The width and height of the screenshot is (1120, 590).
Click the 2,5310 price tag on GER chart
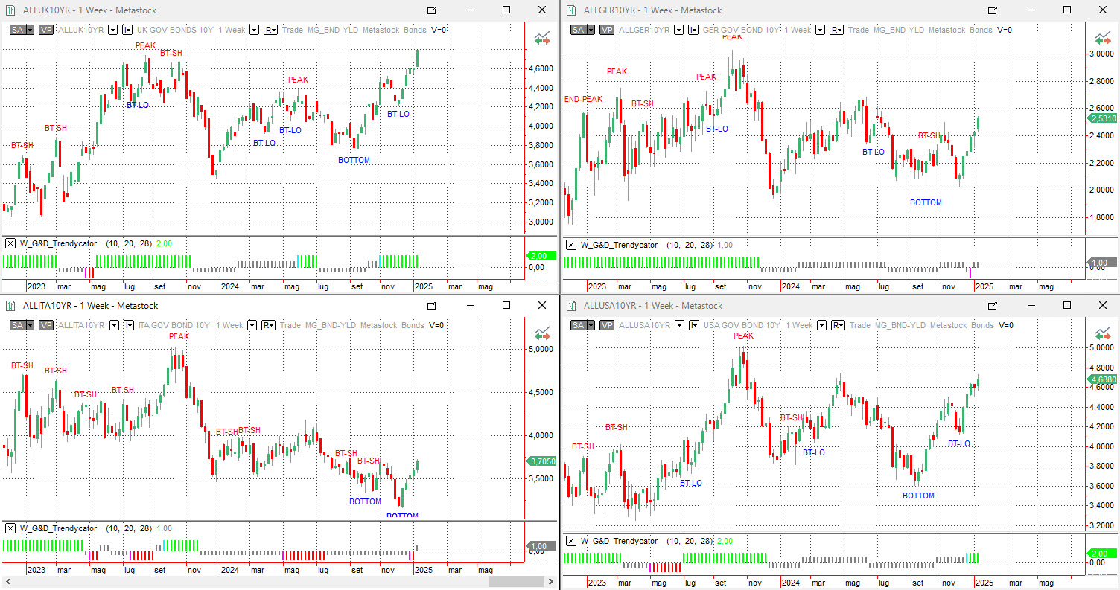[x=1103, y=118]
